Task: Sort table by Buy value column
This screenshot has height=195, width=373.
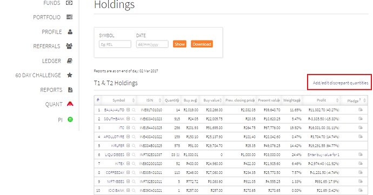Action: pyautogui.click(x=212, y=100)
